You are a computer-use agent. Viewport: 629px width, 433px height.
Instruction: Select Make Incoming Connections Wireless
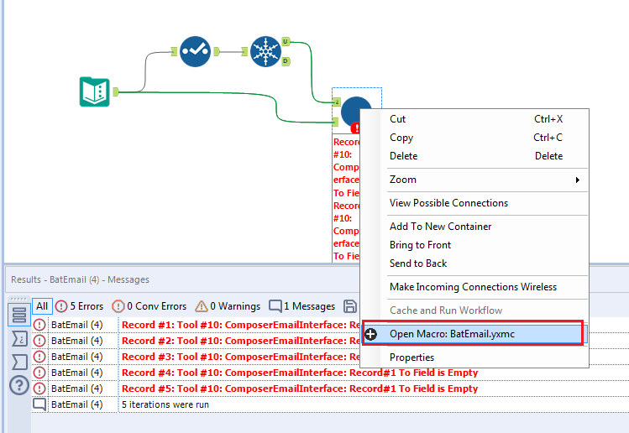(474, 287)
